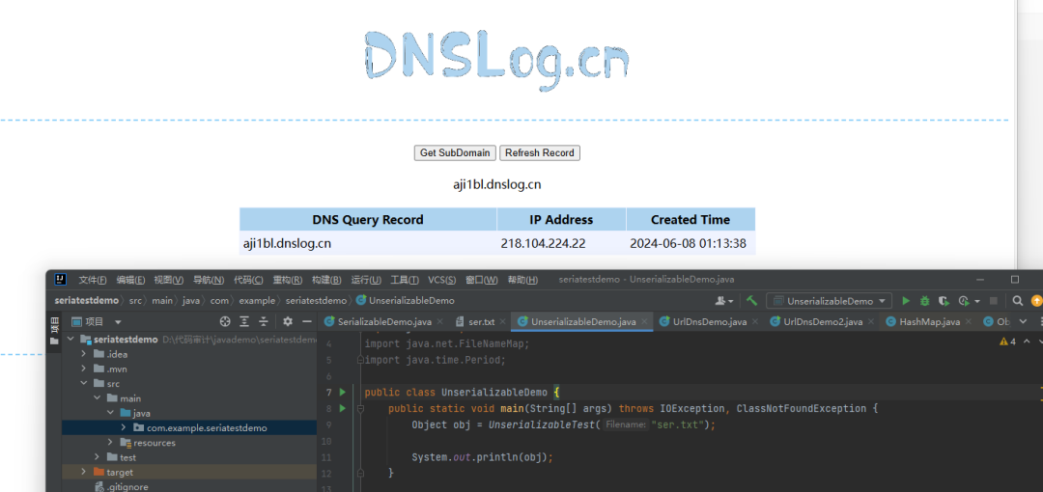
Task: Open dropdown arrow beside profiler icon
Action: 976,301
